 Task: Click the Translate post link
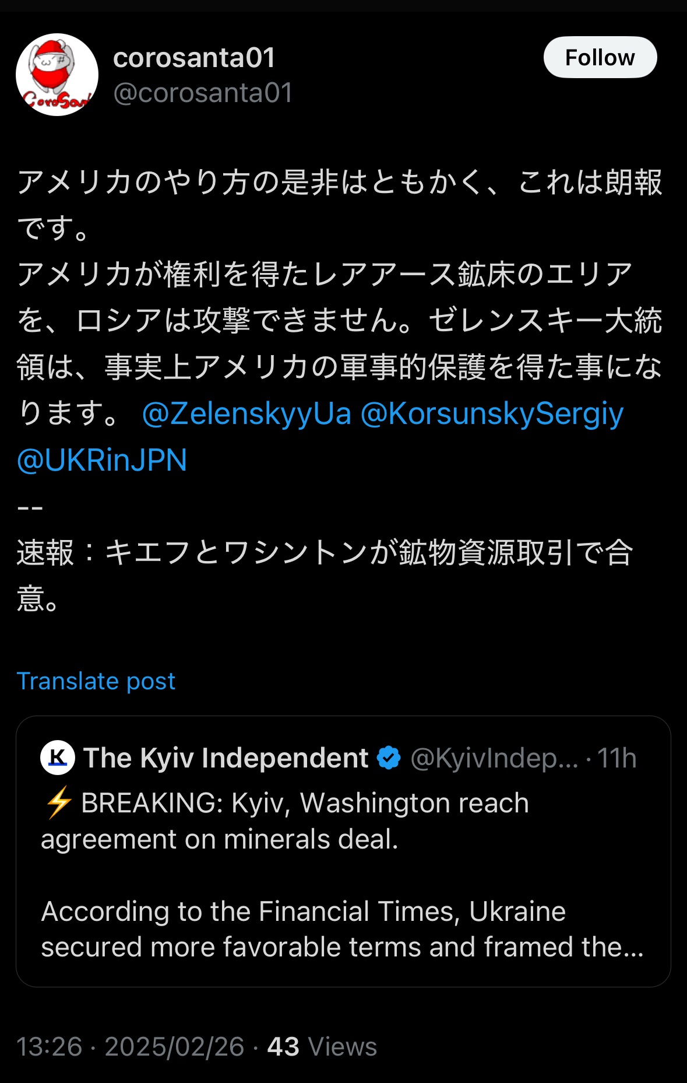96,681
